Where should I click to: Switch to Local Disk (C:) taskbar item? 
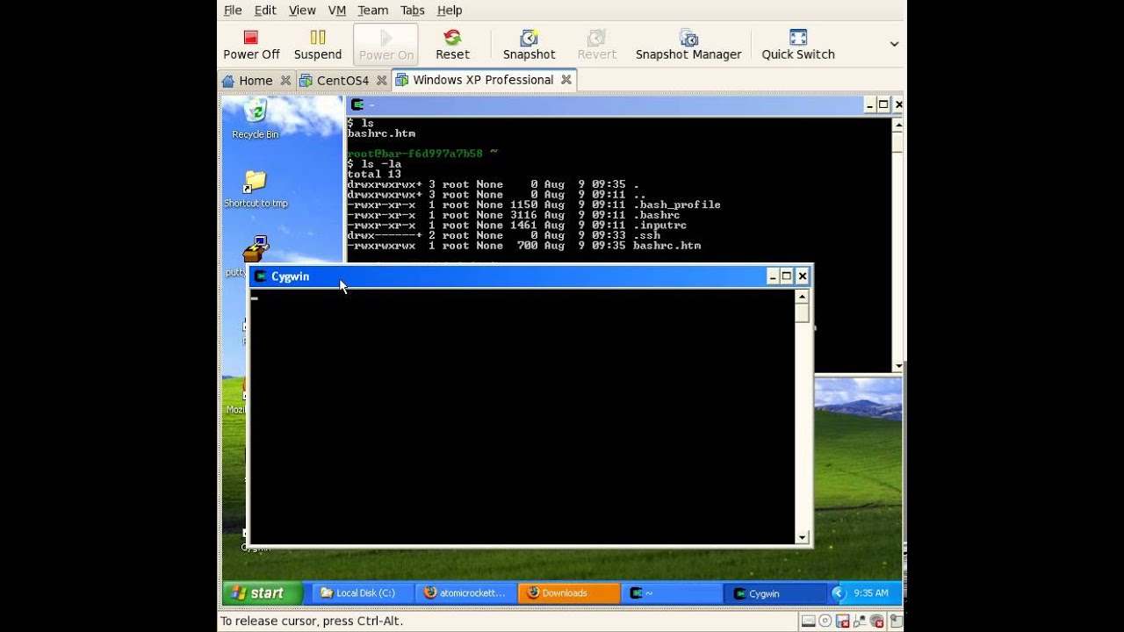tap(361, 593)
